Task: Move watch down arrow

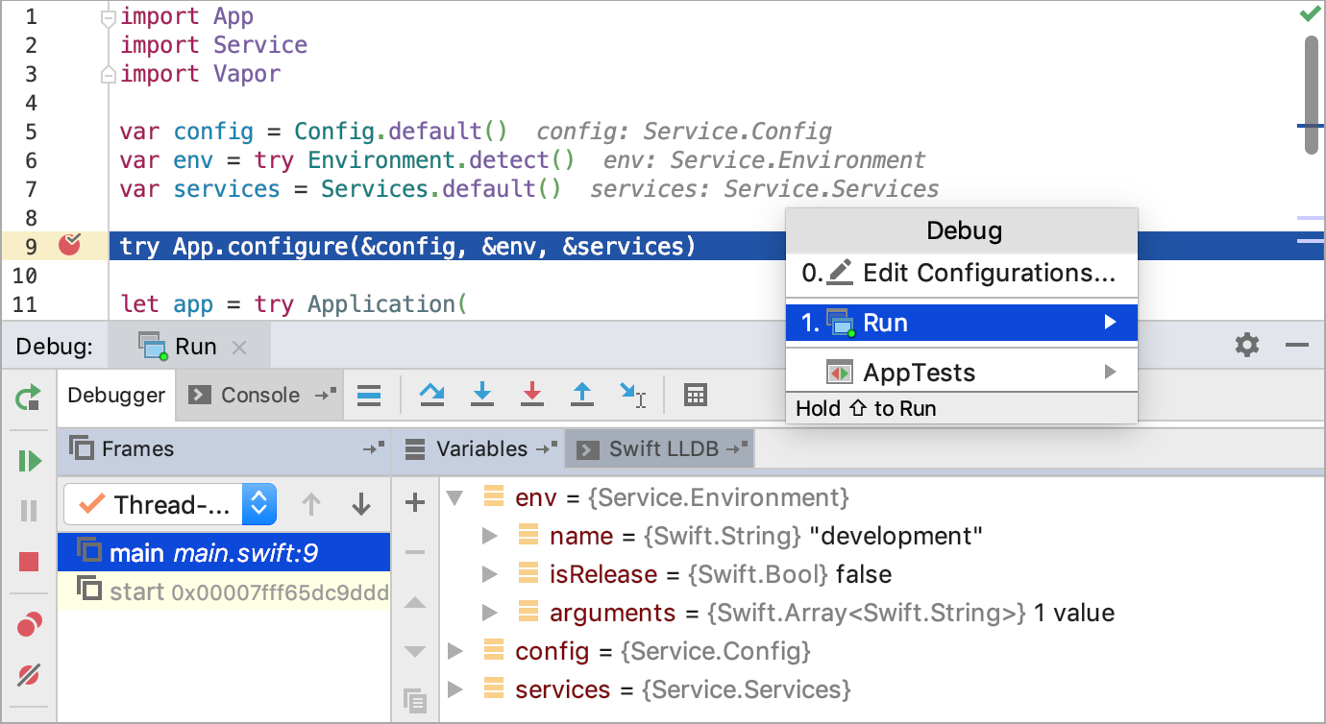Action: tap(415, 652)
